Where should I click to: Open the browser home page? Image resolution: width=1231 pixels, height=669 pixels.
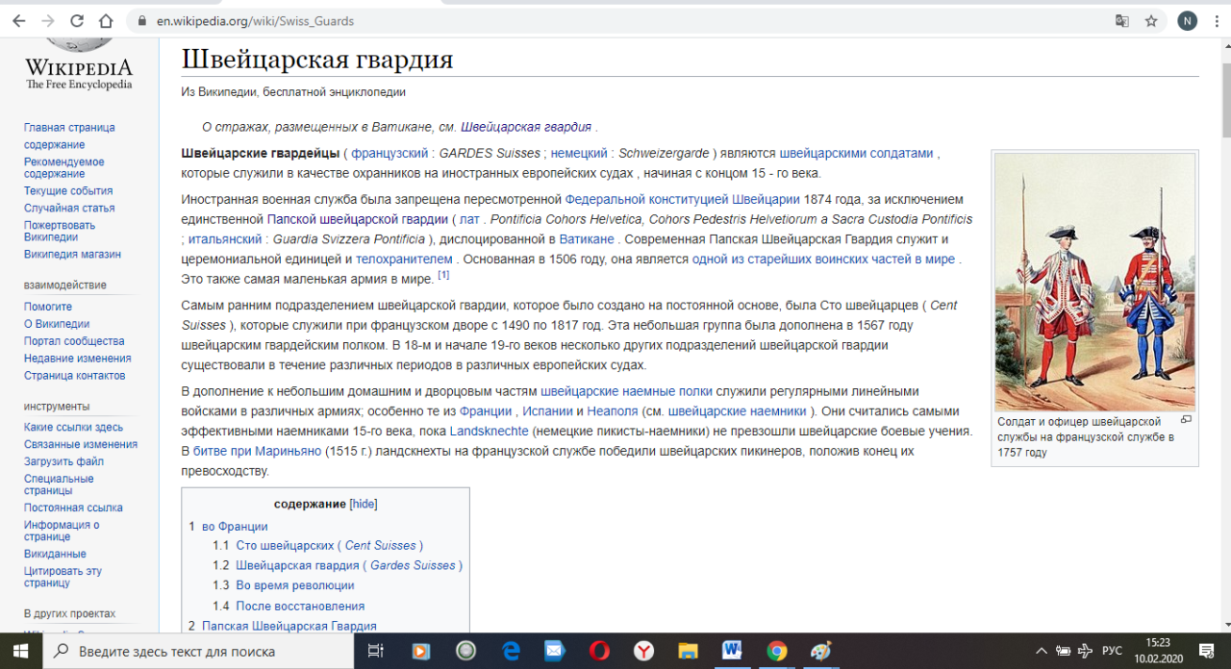[x=107, y=21]
